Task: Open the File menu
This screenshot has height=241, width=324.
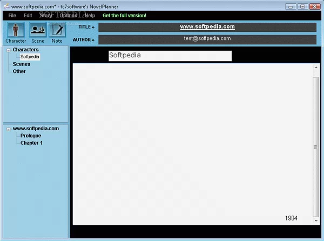Action: (x=12, y=16)
